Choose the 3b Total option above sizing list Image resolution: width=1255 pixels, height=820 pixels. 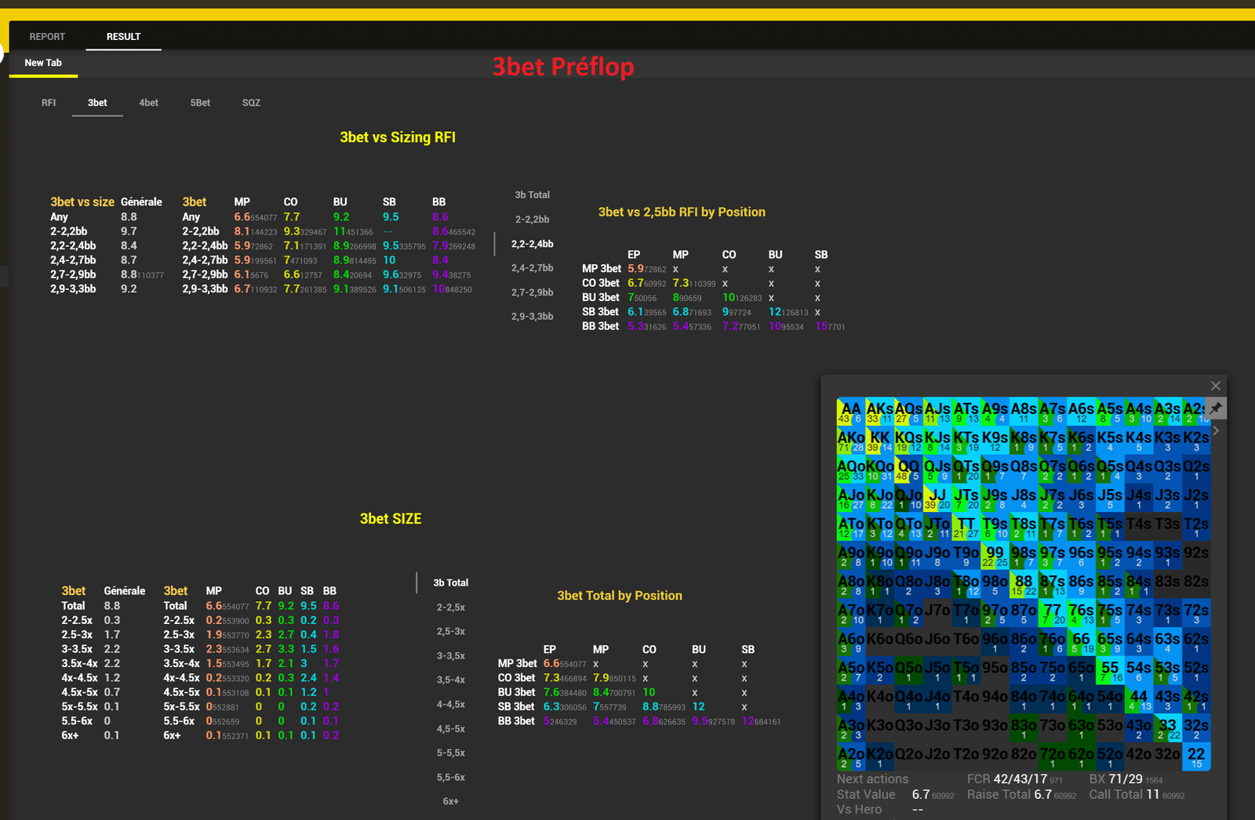pyautogui.click(x=533, y=195)
